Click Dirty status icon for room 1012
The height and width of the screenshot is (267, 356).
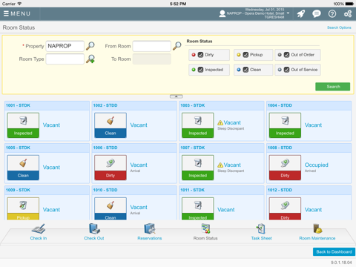tap(285, 208)
